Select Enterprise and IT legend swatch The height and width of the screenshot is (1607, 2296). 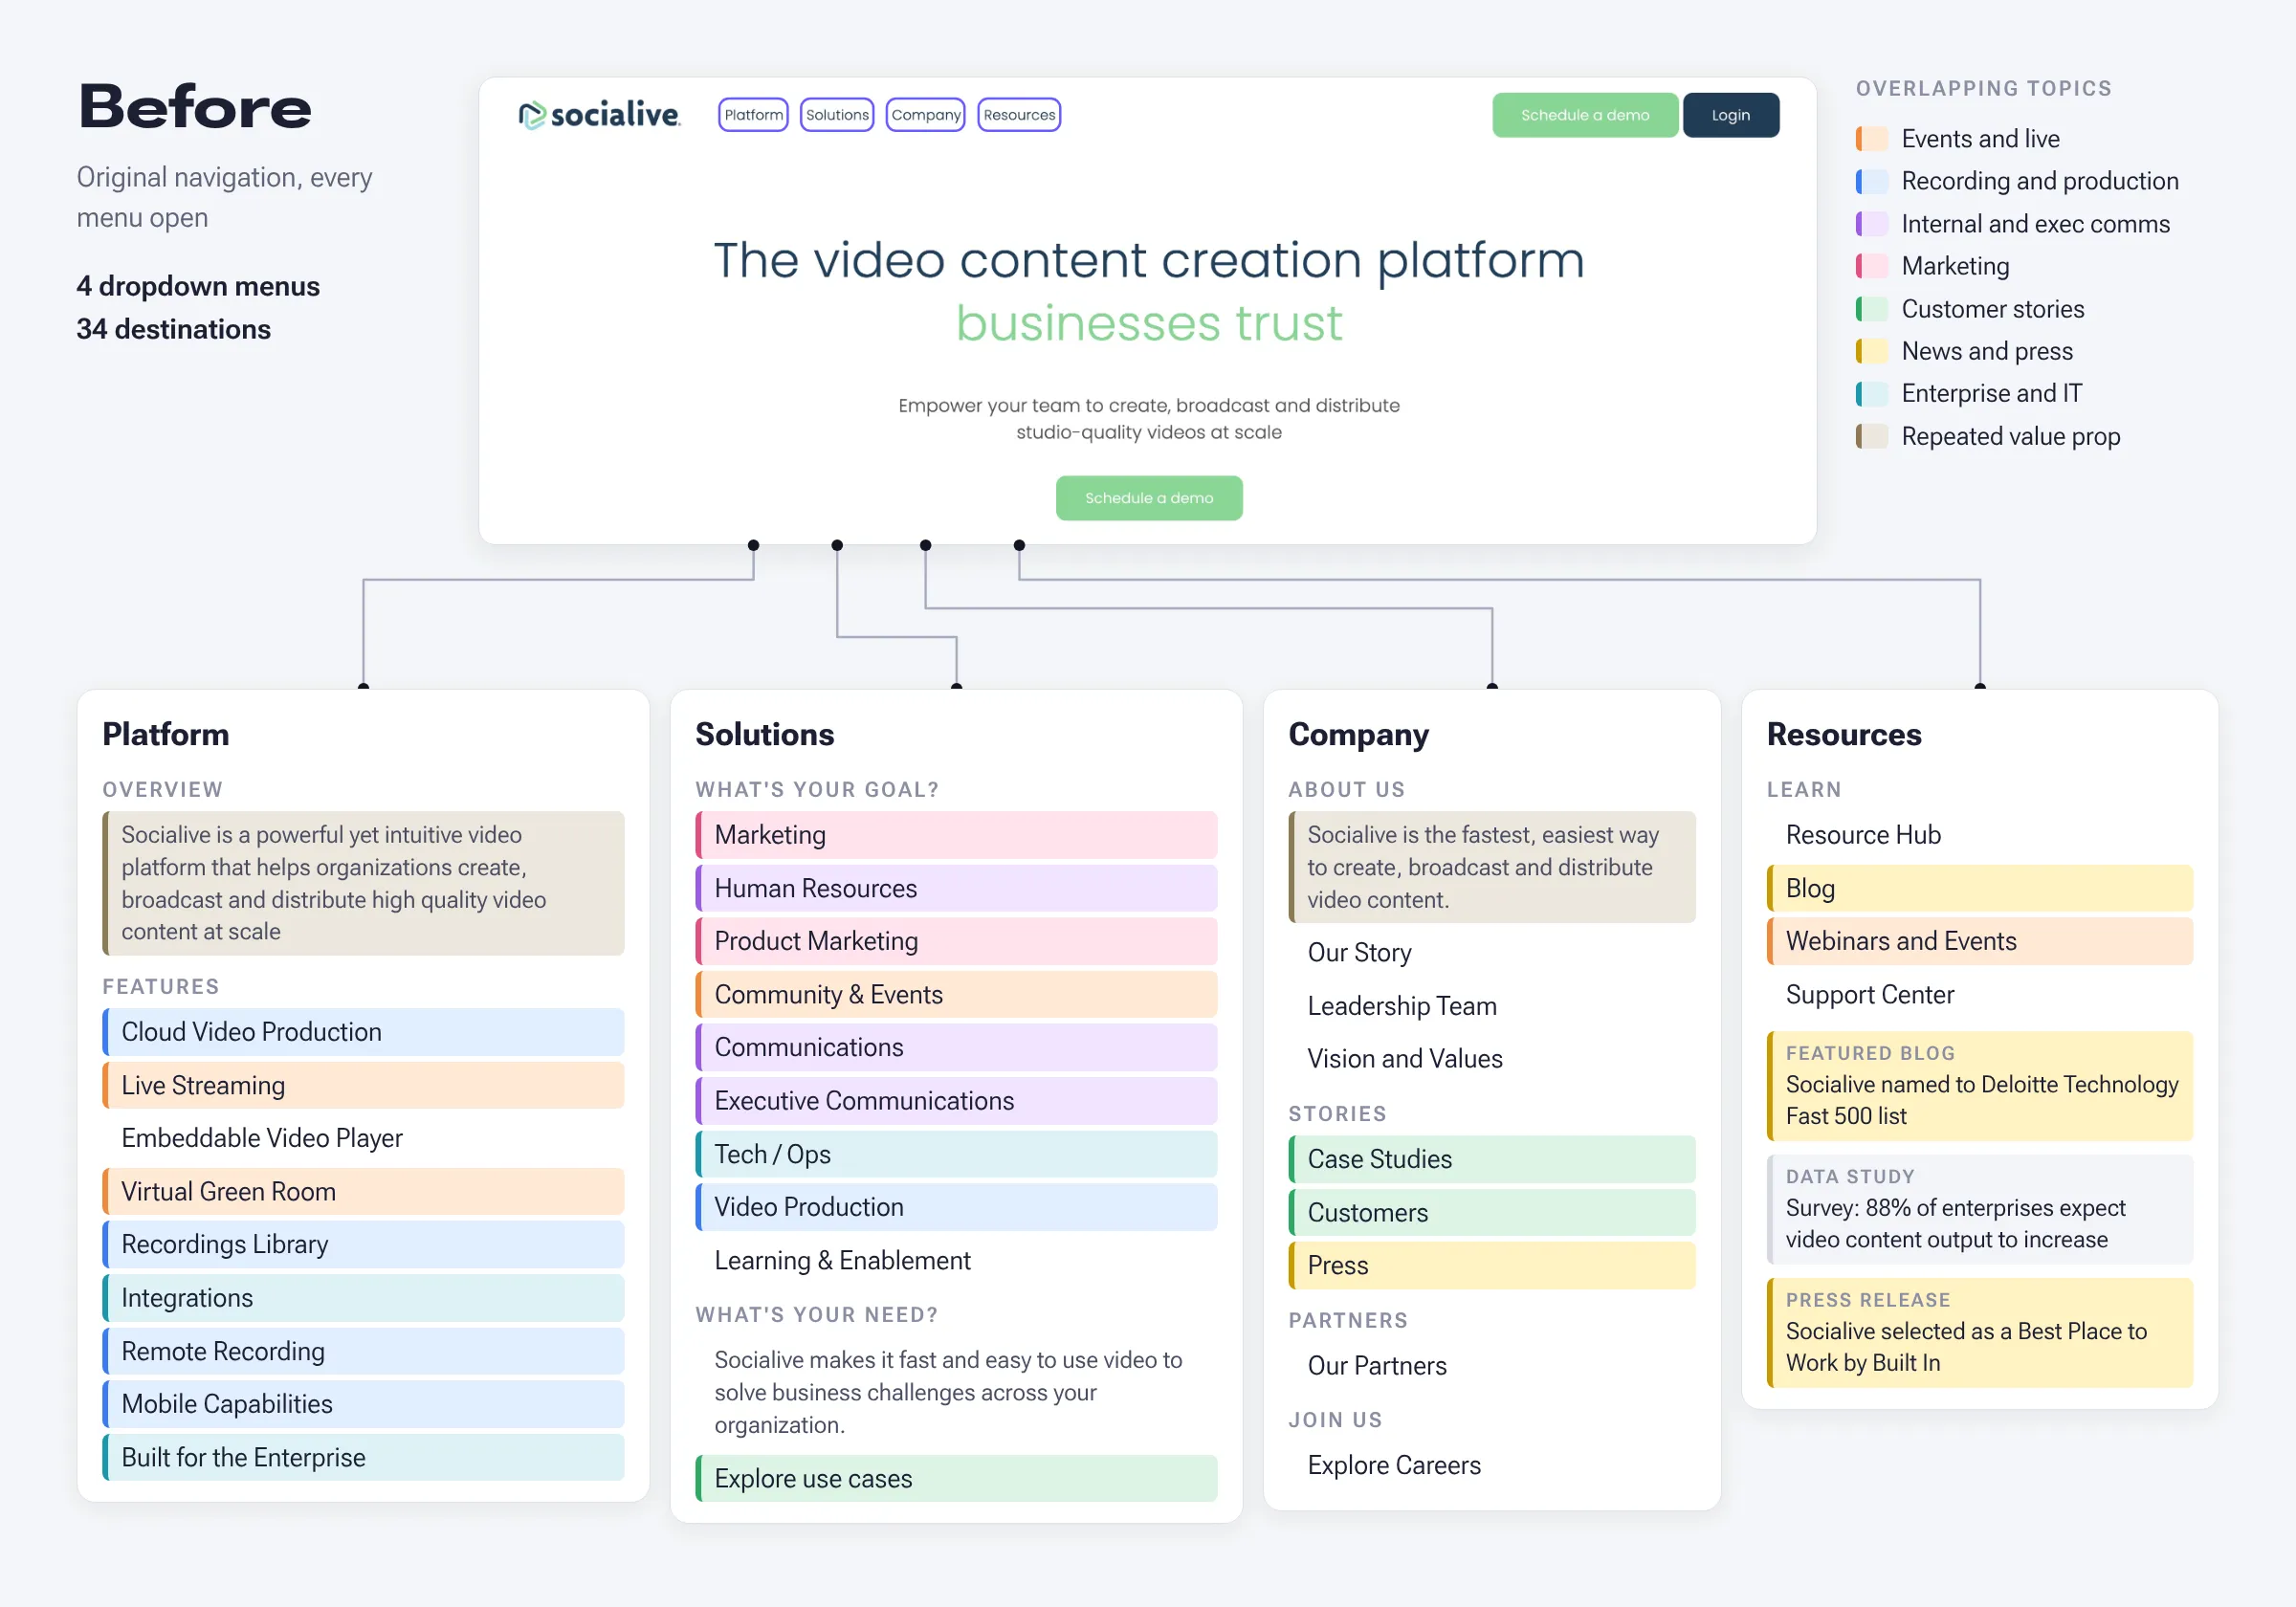(1872, 394)
